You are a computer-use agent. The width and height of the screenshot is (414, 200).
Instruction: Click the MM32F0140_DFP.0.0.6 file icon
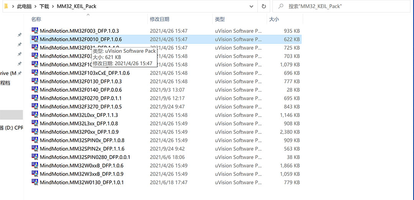[x=34, y=89]
